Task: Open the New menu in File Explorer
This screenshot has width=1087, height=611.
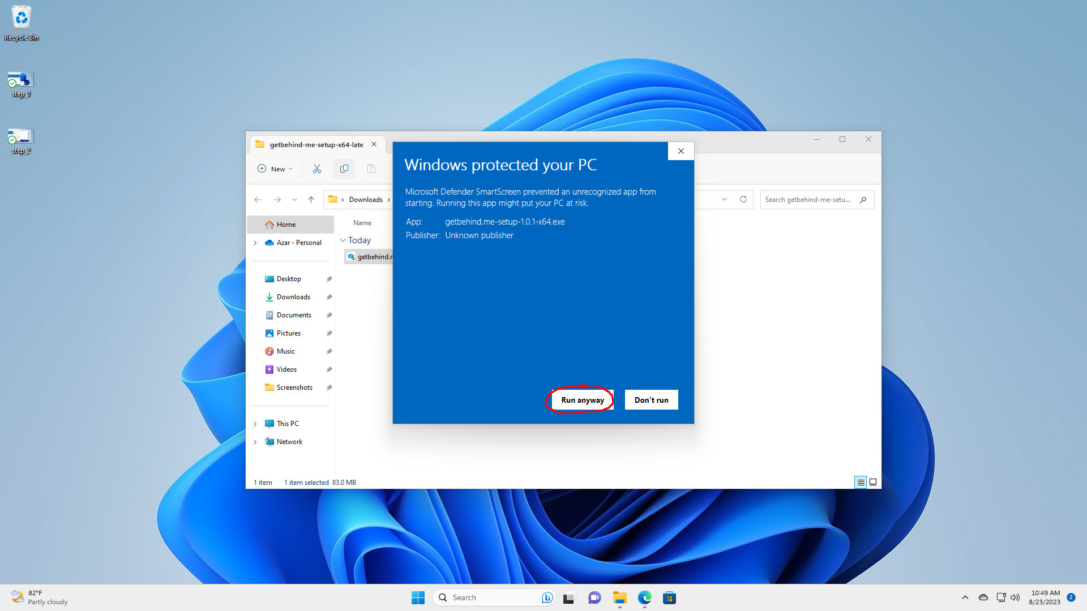Action: click(275, 169)
